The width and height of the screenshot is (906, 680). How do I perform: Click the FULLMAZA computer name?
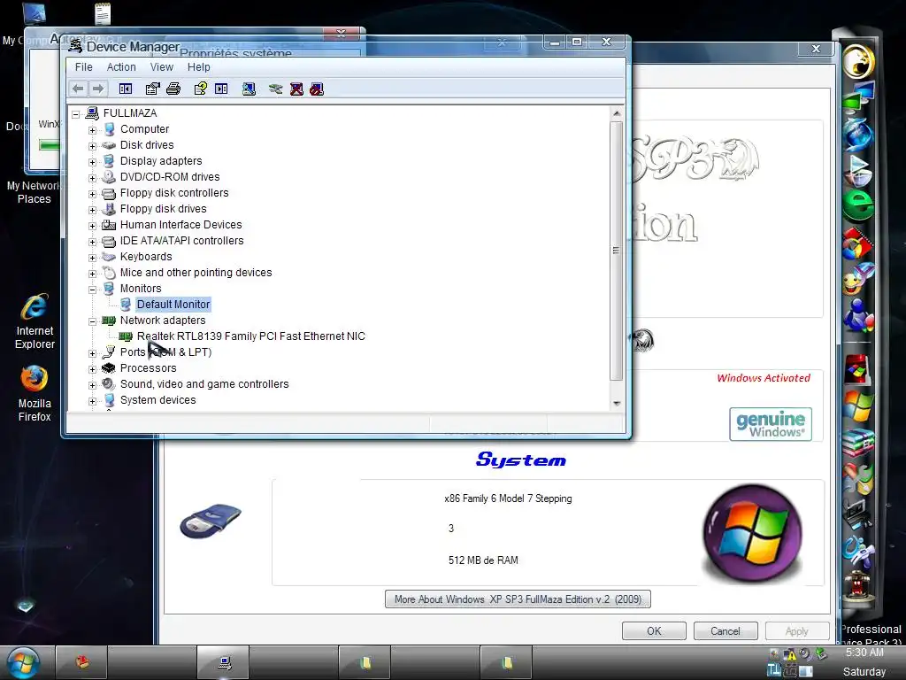(x=130, y=112)
